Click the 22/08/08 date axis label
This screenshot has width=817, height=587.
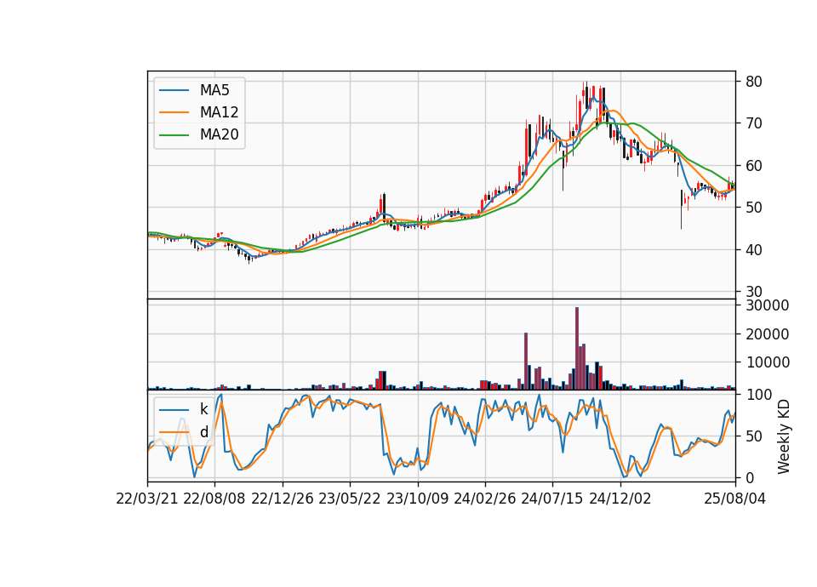pos(214,499)
